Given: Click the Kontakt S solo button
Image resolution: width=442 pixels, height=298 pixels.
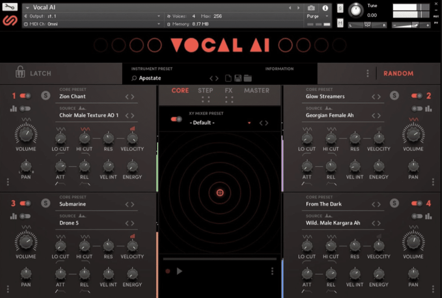Looking at the screenshot, I should (340, 8).
